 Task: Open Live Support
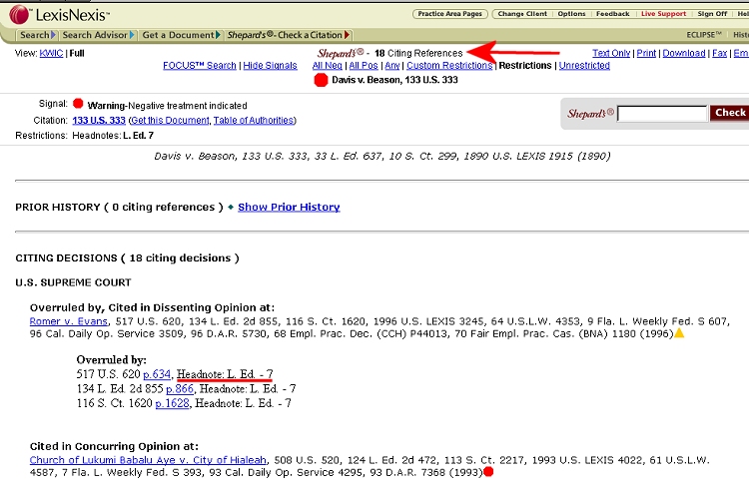click(x=663, y=14)
